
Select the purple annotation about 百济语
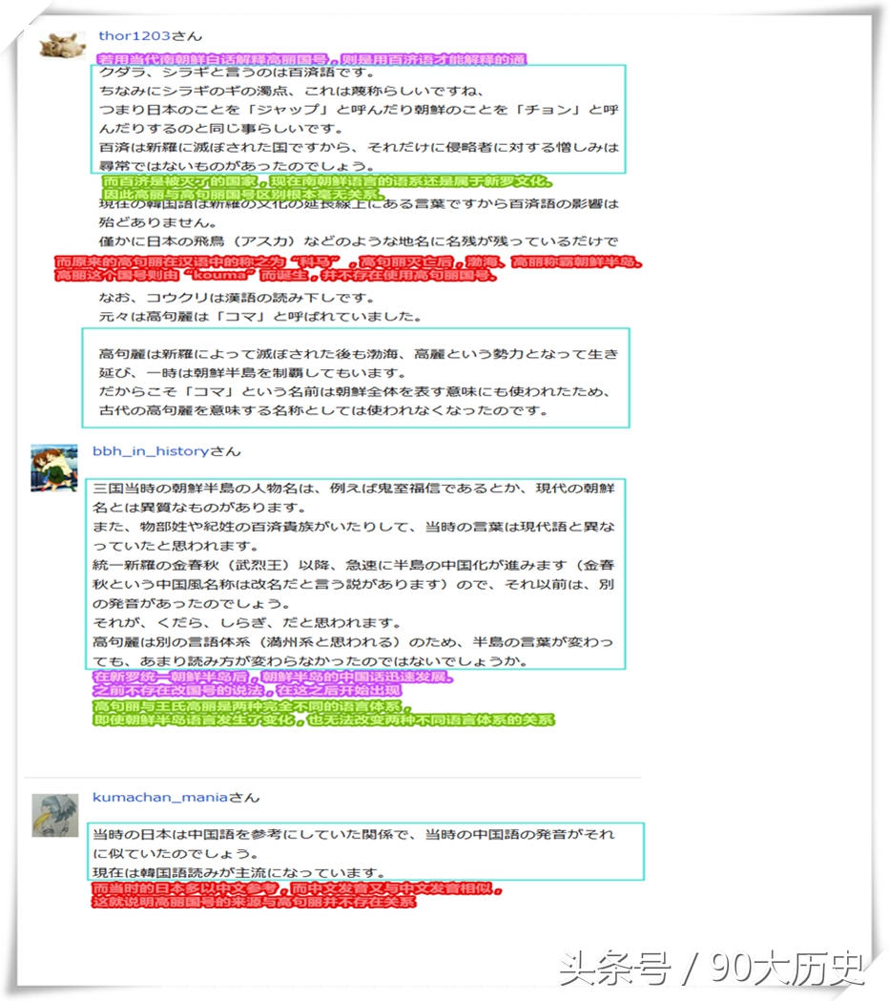coord(315,57)
